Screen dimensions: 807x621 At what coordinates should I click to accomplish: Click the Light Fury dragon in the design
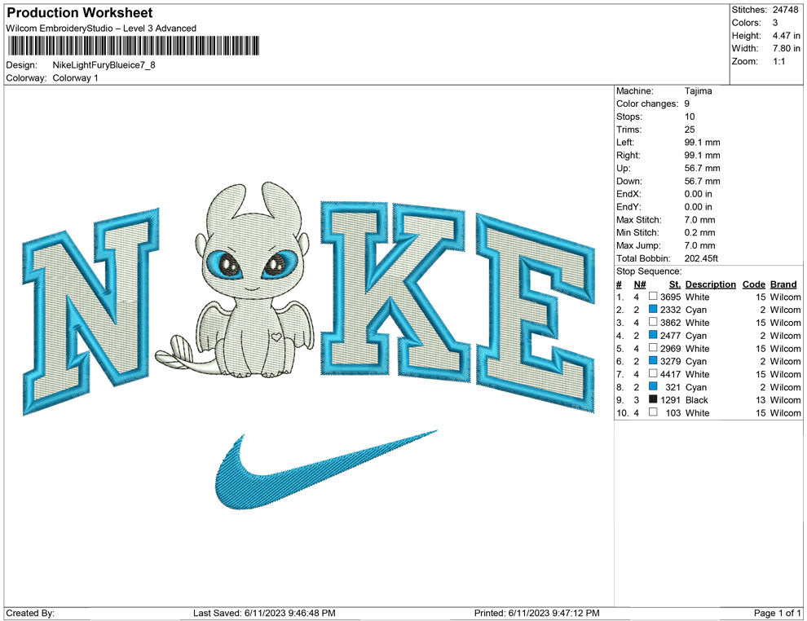(236, 280)
